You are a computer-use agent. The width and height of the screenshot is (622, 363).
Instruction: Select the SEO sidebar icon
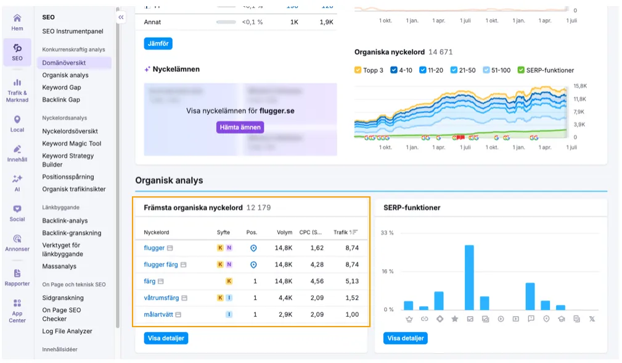(17, 48)
